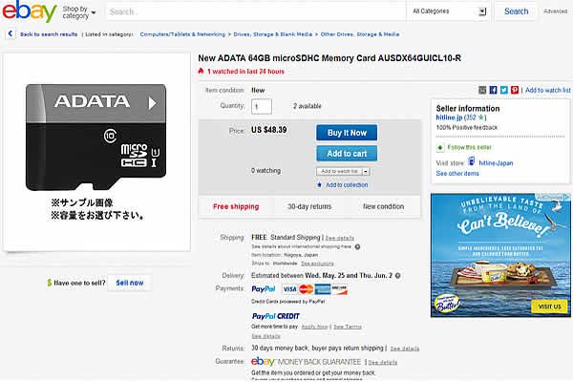Share item via email icon
Screen dimensions: 573x382
(482, 90)
